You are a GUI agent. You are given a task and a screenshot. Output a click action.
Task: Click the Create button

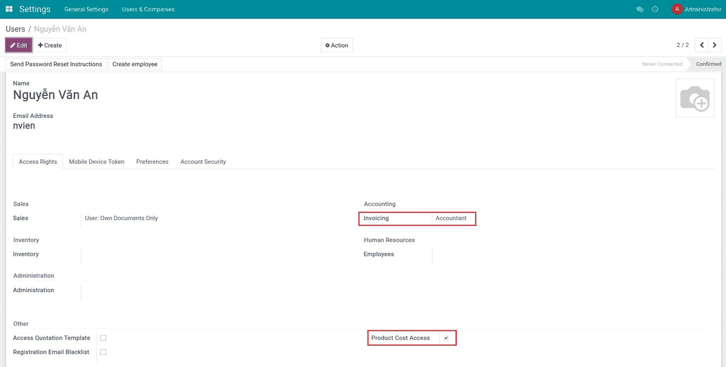point(50,45)
